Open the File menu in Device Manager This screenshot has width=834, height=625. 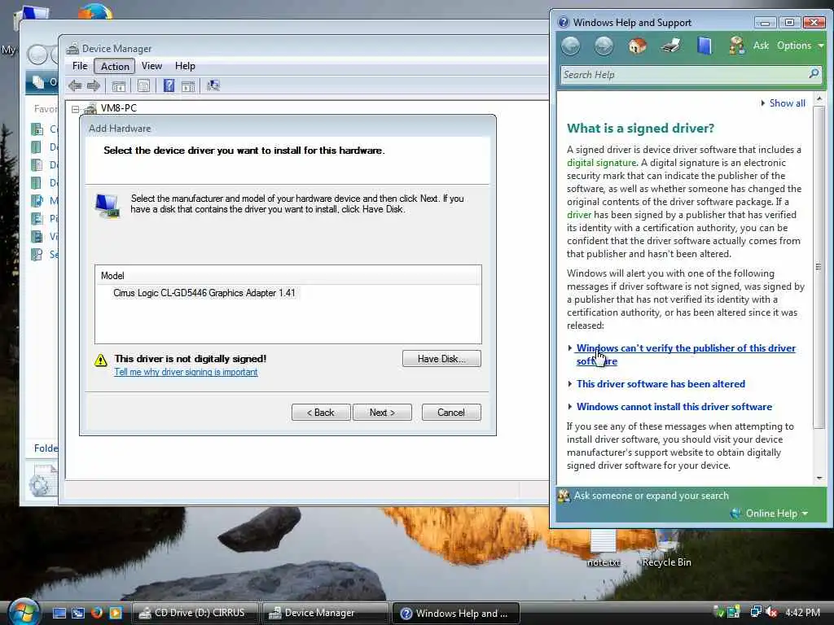80,66
